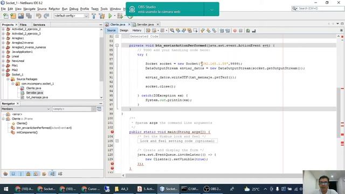Switch to the Servidor.java editor tab

(x=145, y=24)
